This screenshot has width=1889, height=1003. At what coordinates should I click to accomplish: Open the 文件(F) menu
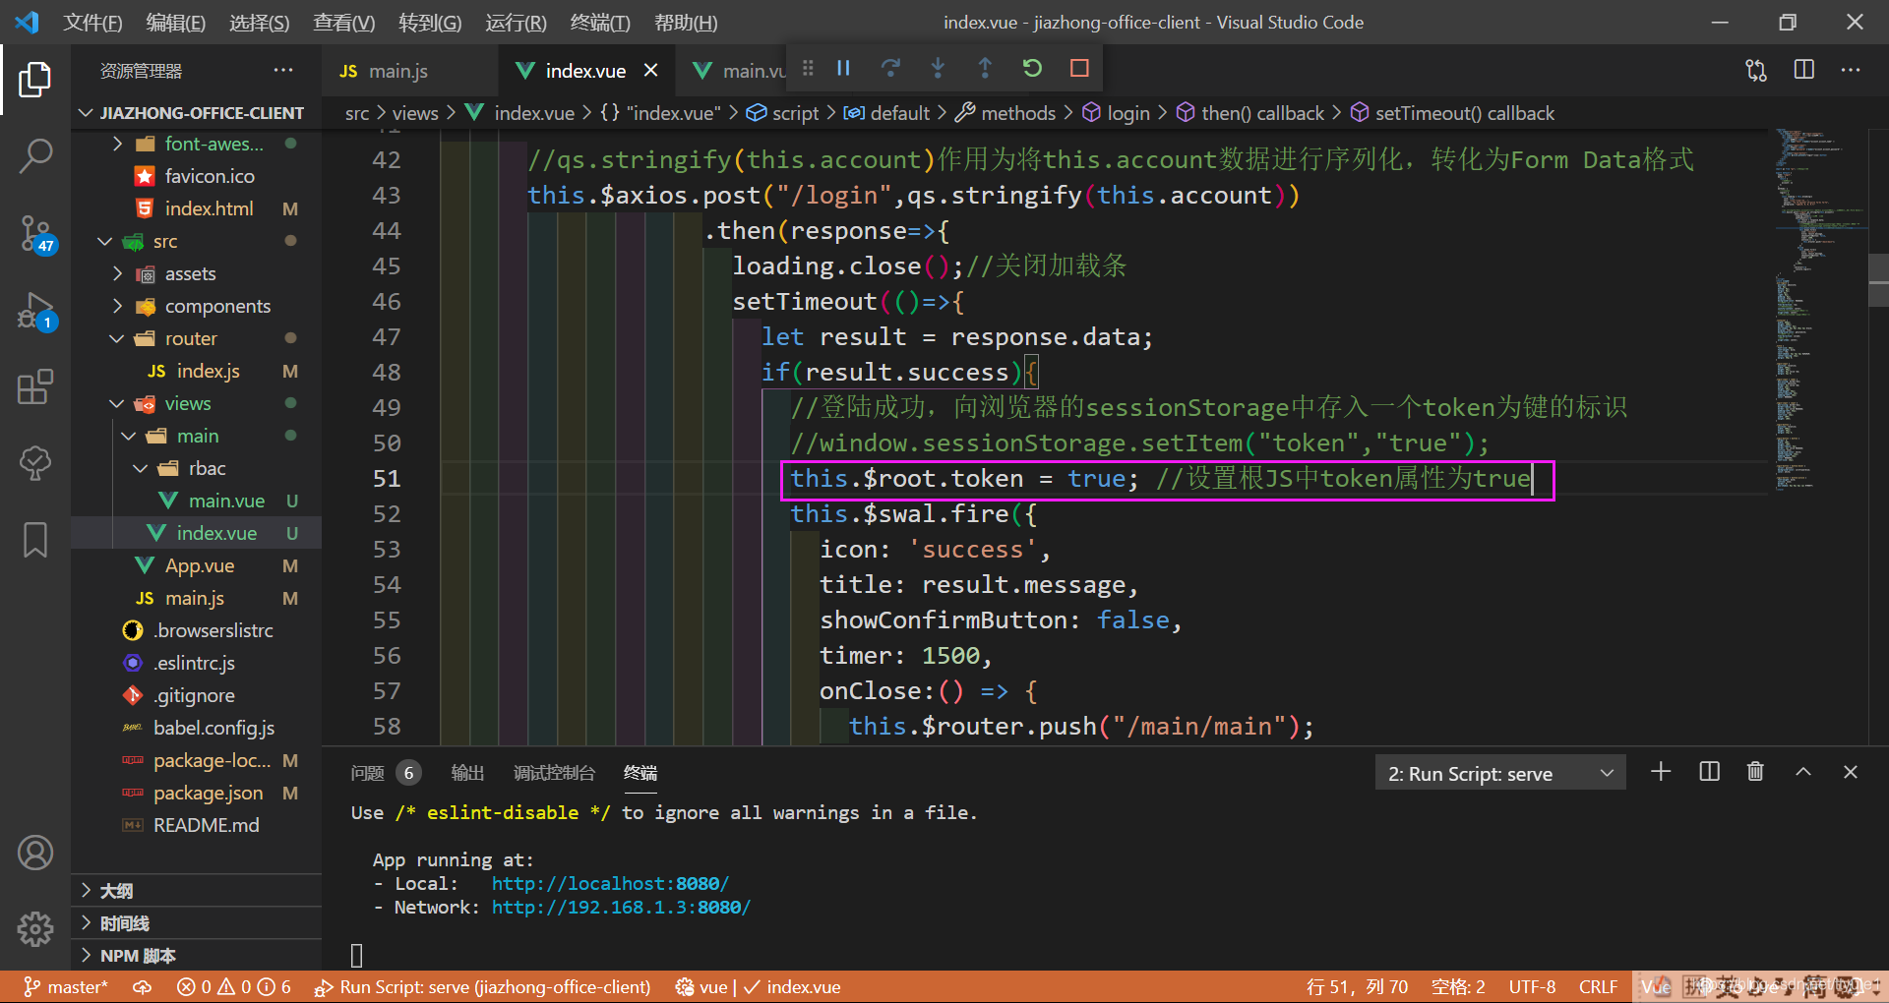point(92,22)
